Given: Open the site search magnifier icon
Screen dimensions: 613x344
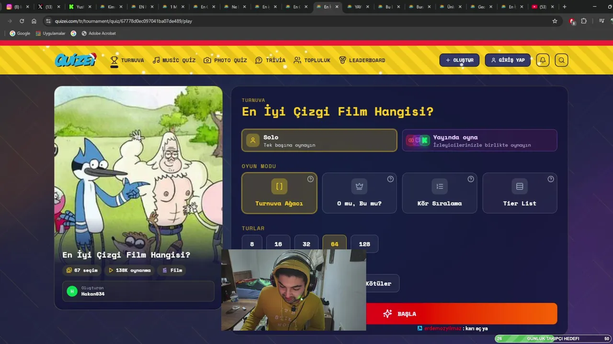Looking at the screenshot, I should point(561,60).
